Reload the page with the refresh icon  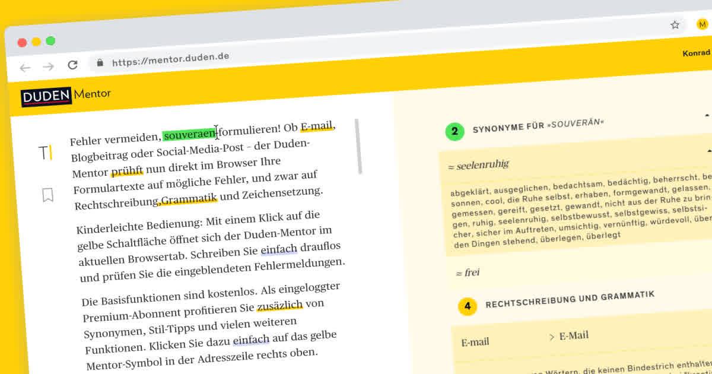(72, 65)
